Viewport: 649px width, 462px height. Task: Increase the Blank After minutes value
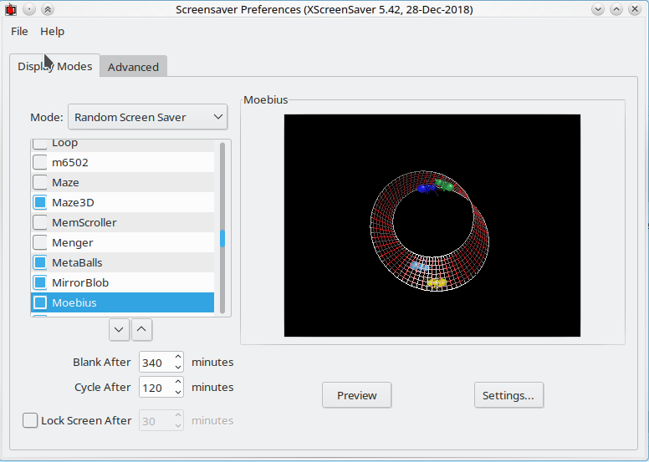click(x=177, y=358)
